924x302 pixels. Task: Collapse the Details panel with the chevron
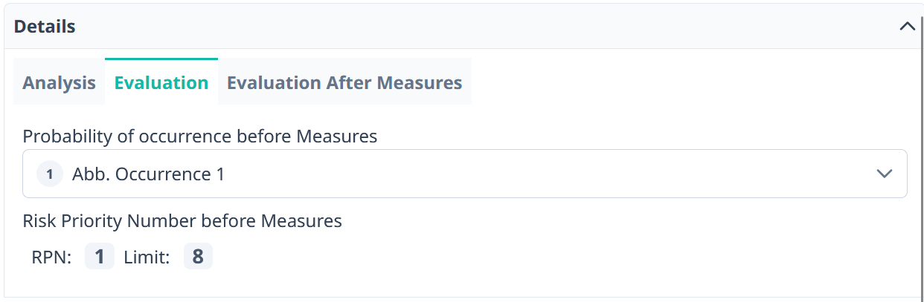(907, 26)
